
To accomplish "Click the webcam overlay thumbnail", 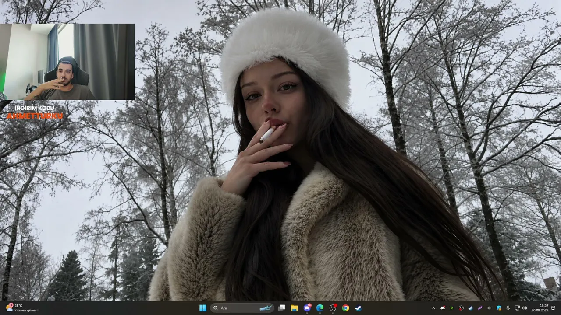I will [67, 62].
